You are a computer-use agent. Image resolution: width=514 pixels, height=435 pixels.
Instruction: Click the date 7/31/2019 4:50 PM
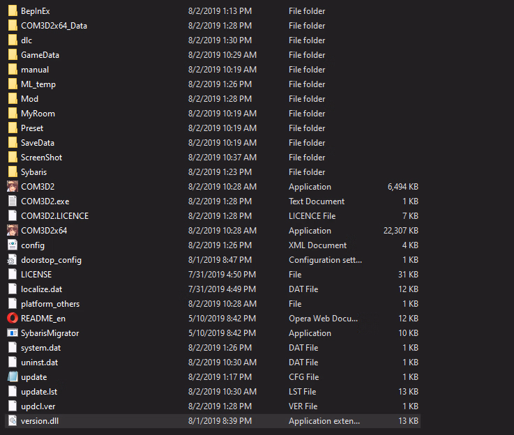pos(222,275)
